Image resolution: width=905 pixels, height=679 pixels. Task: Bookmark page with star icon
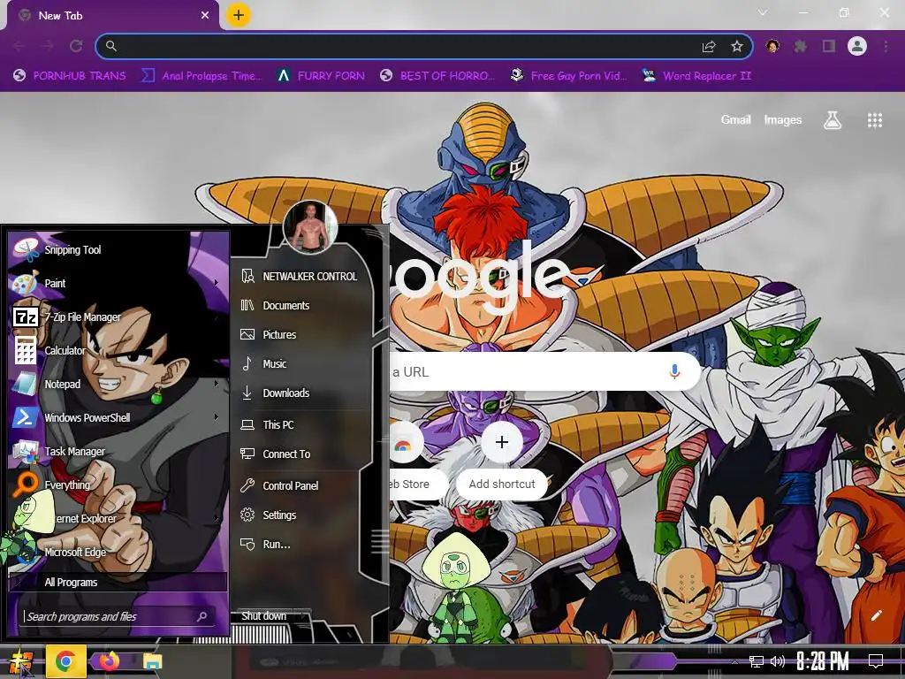coord(737,46)
